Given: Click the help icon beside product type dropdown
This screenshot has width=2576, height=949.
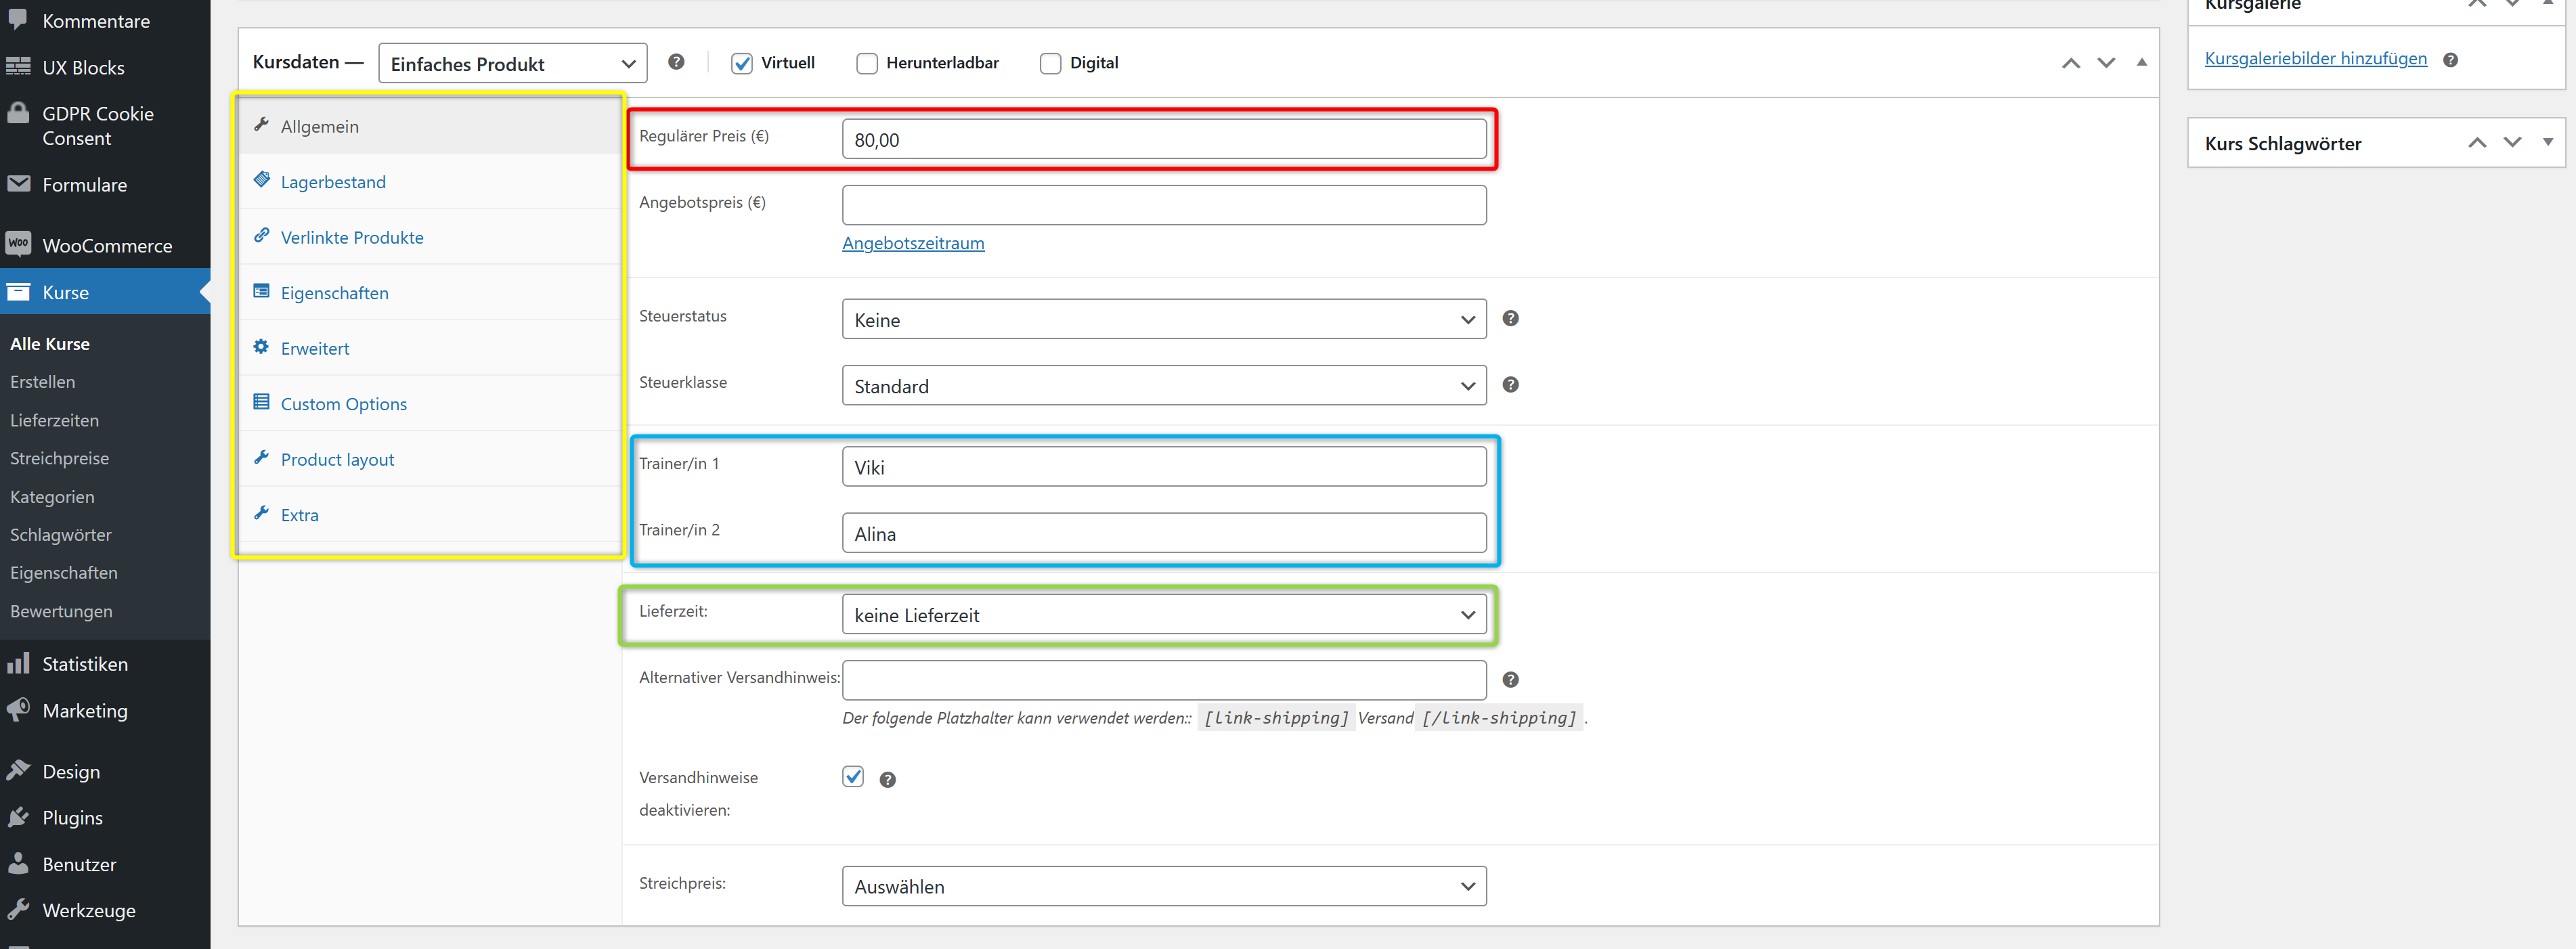Looking at the screenshot, I should [x=676, y=62].
